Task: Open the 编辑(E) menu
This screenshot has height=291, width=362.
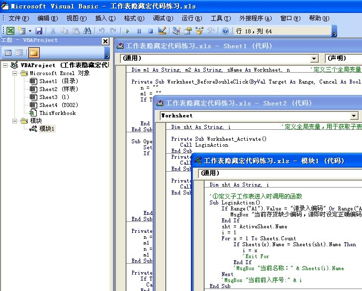Action: (x=48, y=18)
